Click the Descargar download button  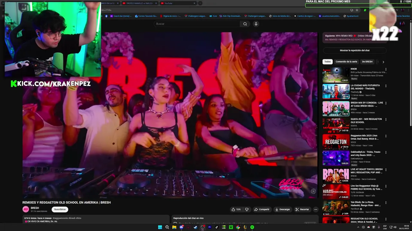coord(282,210)
